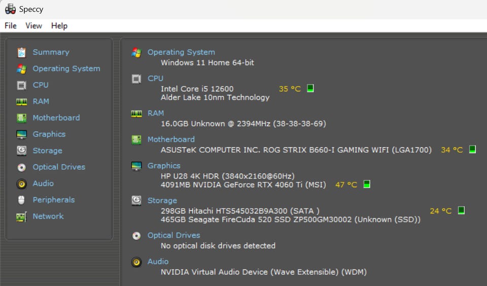Select the Summary clipboard icon in sidebar
The height and width of the screenshot is (286, 487).
tap(21, 52)
